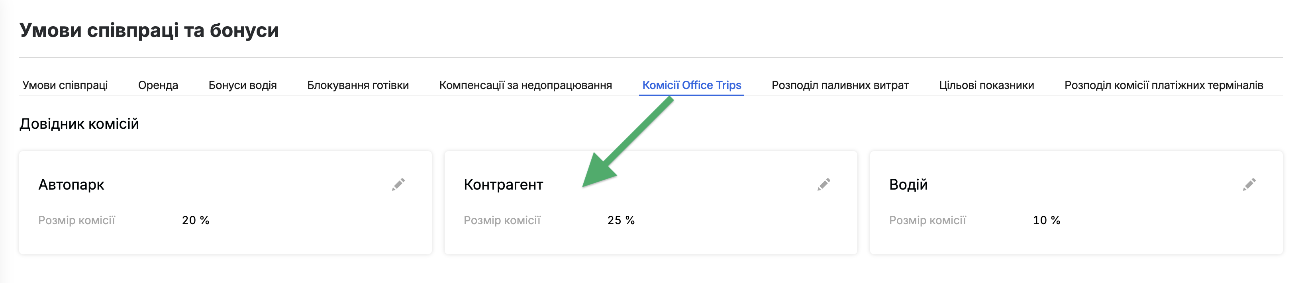Viewport: 1298px width, 283px height.
Task: Click the 10 % commission value
Action: [1047, 220]
